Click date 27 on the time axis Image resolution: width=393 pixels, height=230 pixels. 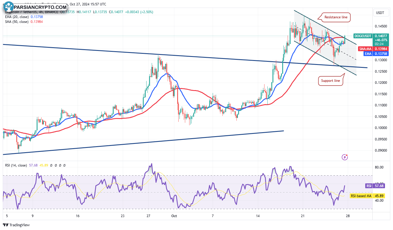[x=148, y=216]
